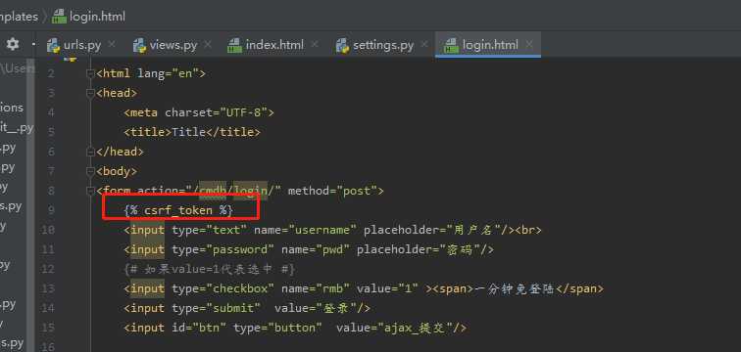Image resolution: width=741 pixels, height=352 pixels.
Task: Click type="button" attribute
Action: 277,328
